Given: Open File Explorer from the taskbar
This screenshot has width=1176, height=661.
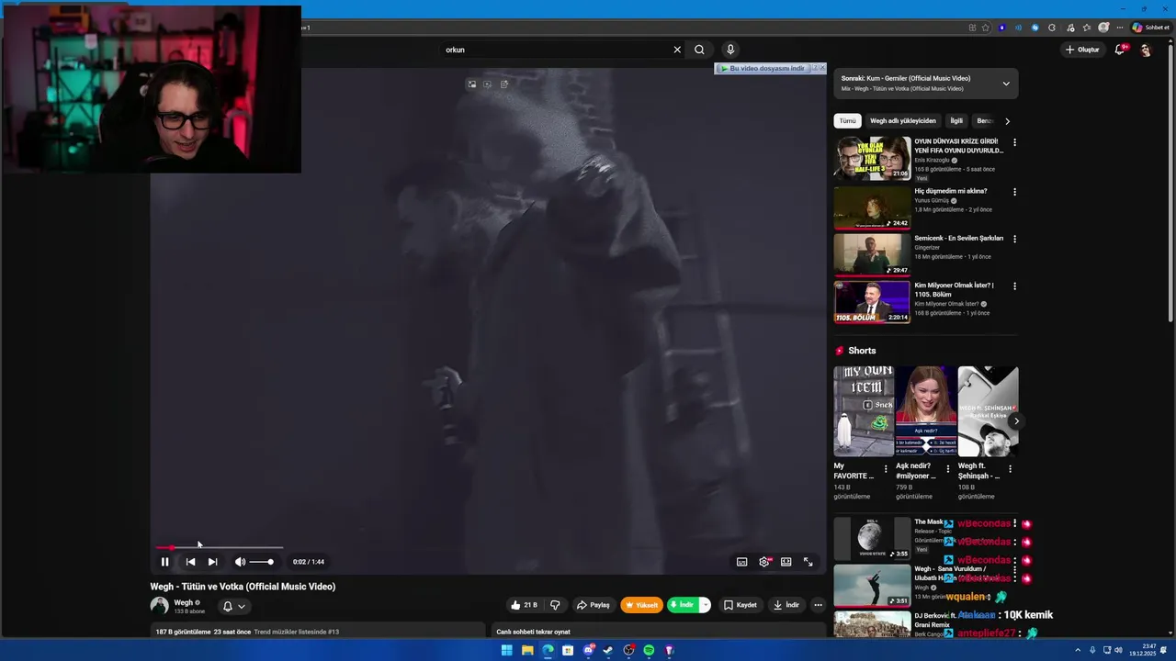Looking at the screenshot, I should tap(527, 651).
